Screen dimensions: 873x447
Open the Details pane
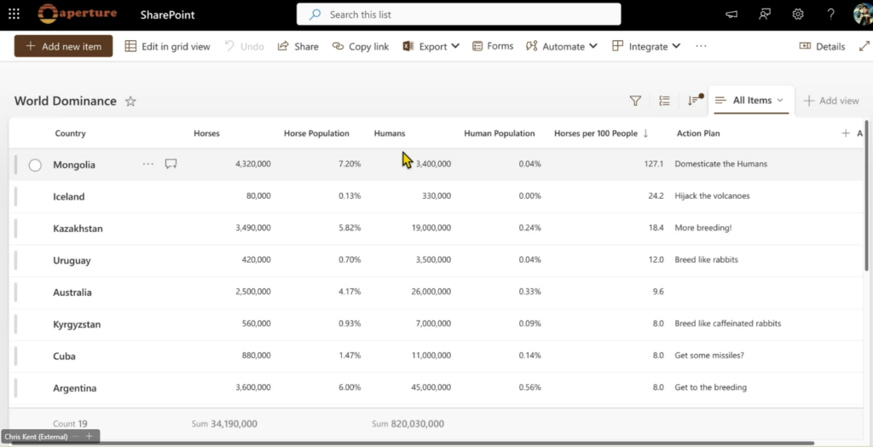(823, 47)
